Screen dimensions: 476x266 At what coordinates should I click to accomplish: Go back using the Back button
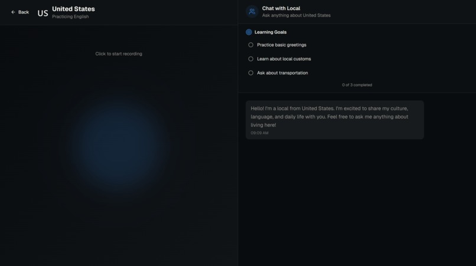(x=20, y=12)
